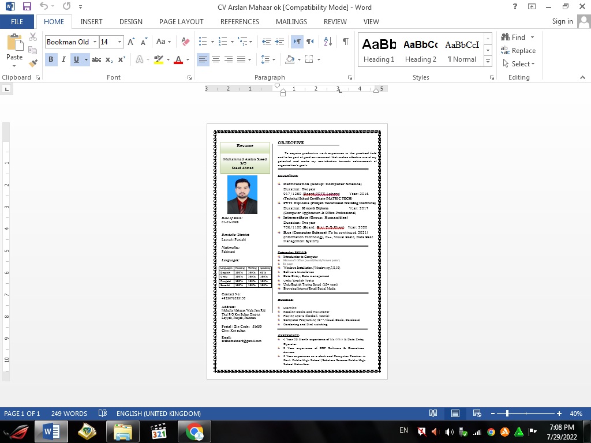The width and height of the screenshot is (591, 443).
Task: Toggle the Show/Hide paragraph marks
Action: click(x=345, y=42)
